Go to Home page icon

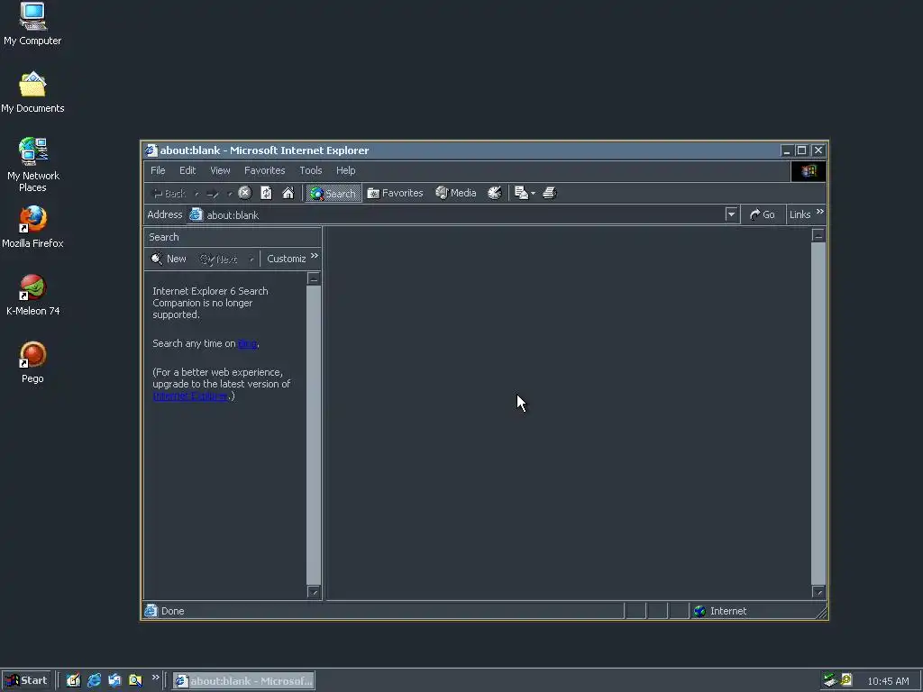(288, 193)
